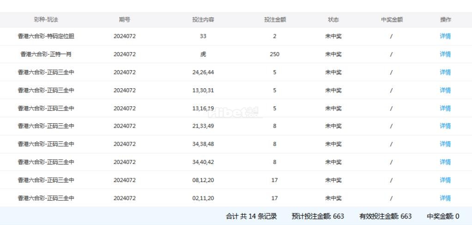Select bet content 虎
The width and height of the screenshot is (472, 225).
[x=203, y=54]
